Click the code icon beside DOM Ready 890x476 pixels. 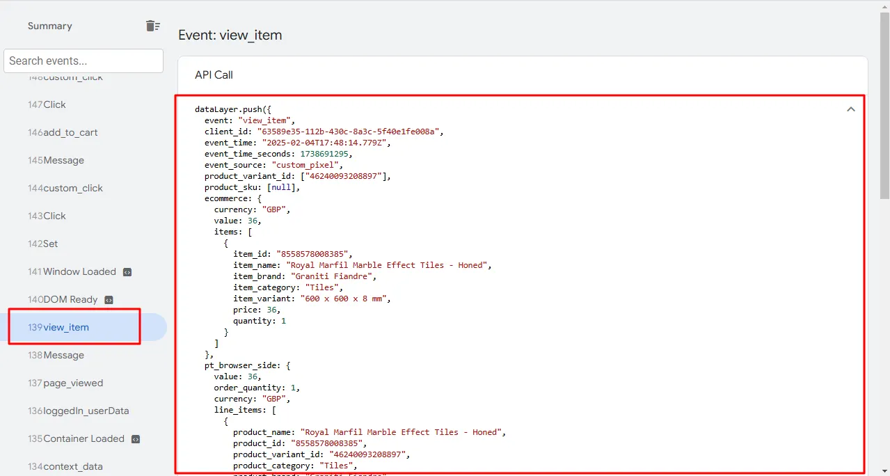[109, 300]
